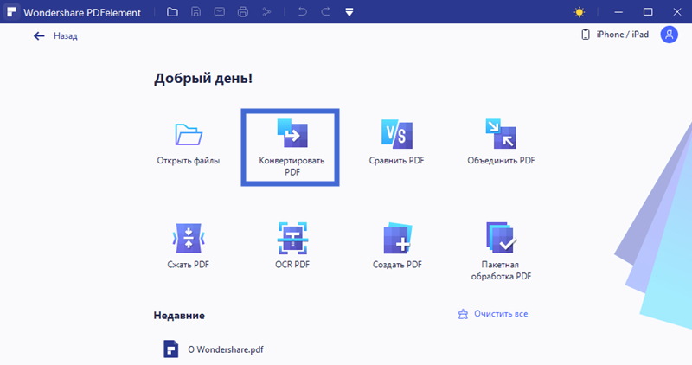Click the redo arrow in title toolbar

point(326,12)
